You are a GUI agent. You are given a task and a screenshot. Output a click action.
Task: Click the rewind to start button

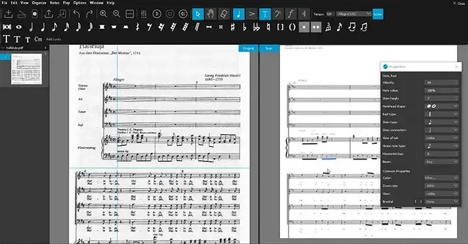click(183, 14)
